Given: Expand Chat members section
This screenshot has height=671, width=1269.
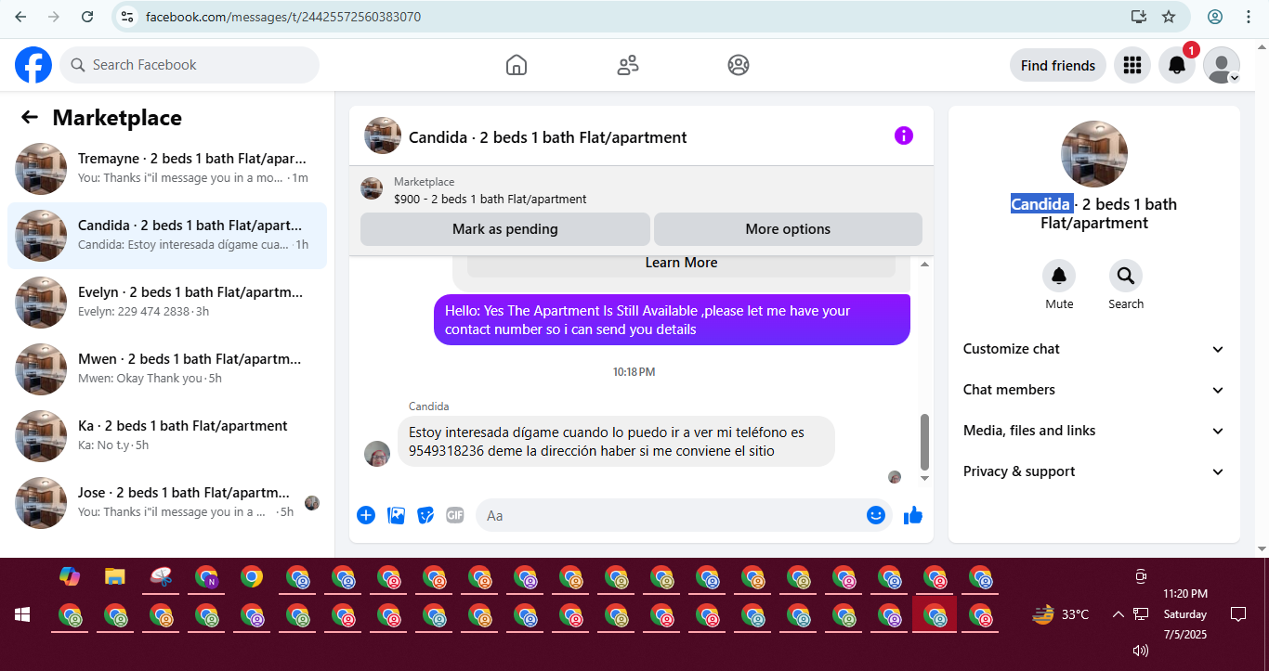Looking at the screenshot, I should coord(1094,390).
